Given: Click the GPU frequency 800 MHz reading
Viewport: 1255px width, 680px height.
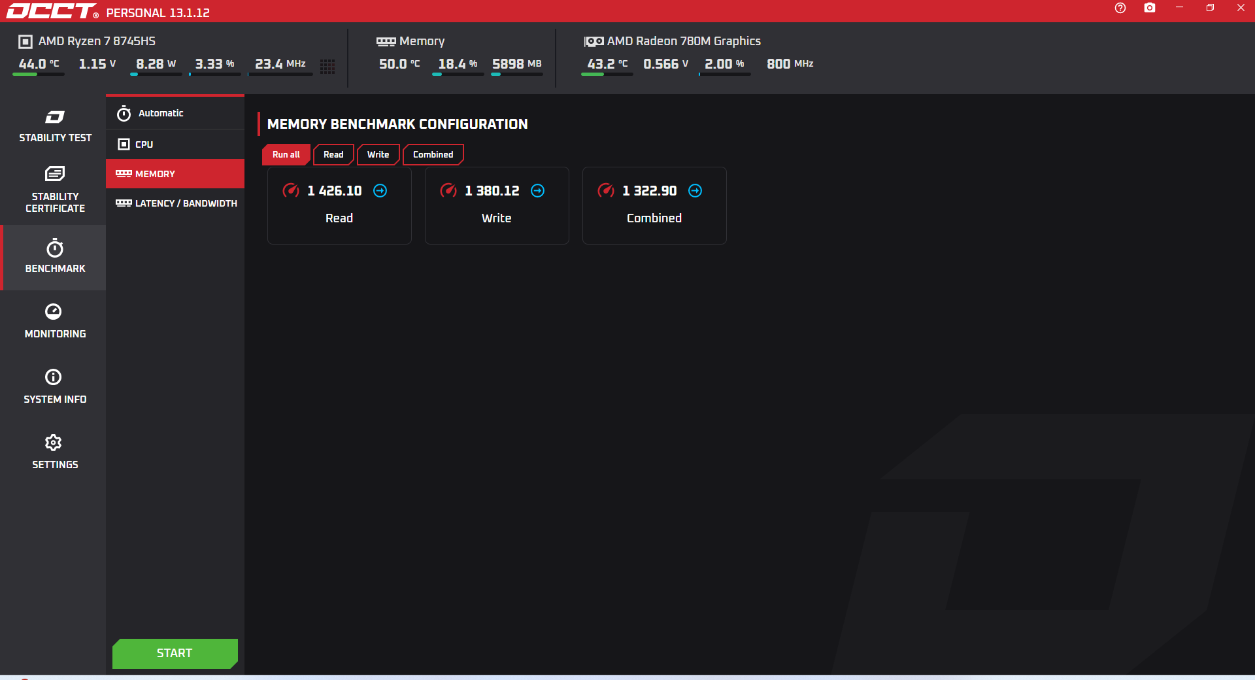Looking at the screenshot, I should click(x=790, y=64).
